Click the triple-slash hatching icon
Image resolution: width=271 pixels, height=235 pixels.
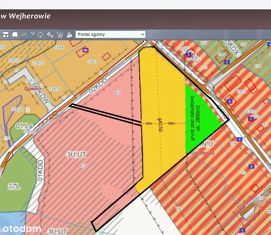(24, 35)
